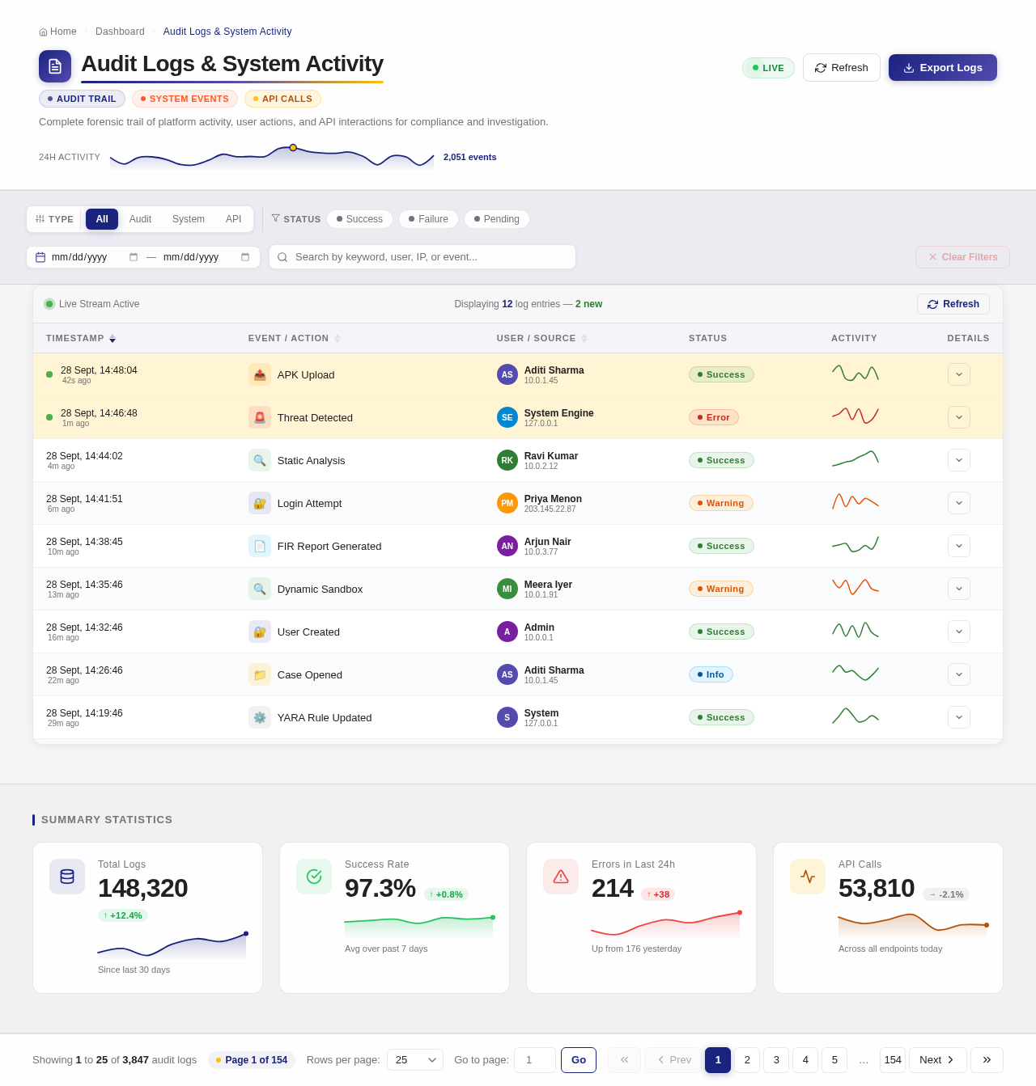Sort by the Timestamp column header
The image size is (1036, 1086).
(81, 338)
